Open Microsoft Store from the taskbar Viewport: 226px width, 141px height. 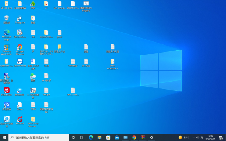(108, 138)
